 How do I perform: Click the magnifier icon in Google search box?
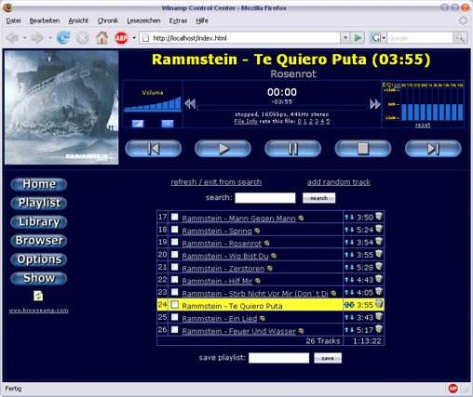[460, 38]
